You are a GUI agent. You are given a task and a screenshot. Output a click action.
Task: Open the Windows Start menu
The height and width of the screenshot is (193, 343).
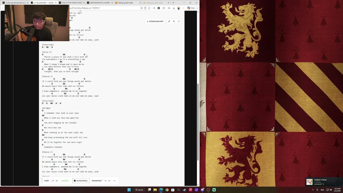(x=129, y=190)
